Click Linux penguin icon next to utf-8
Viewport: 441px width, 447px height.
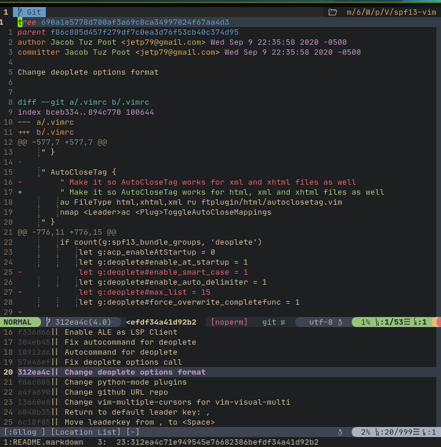pyautogui.click(x=340, y=322)
